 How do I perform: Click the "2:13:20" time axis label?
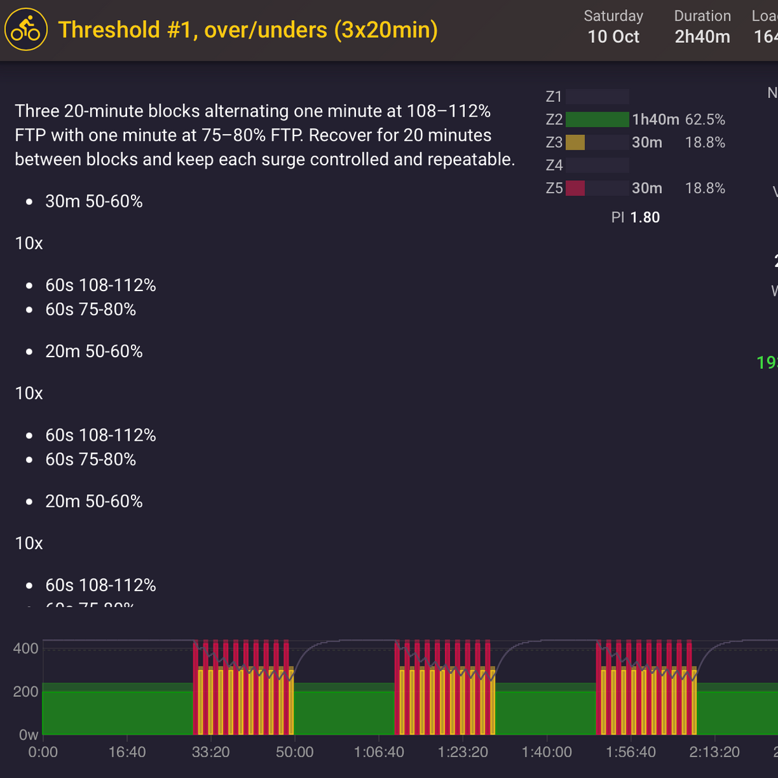[714, 752]
